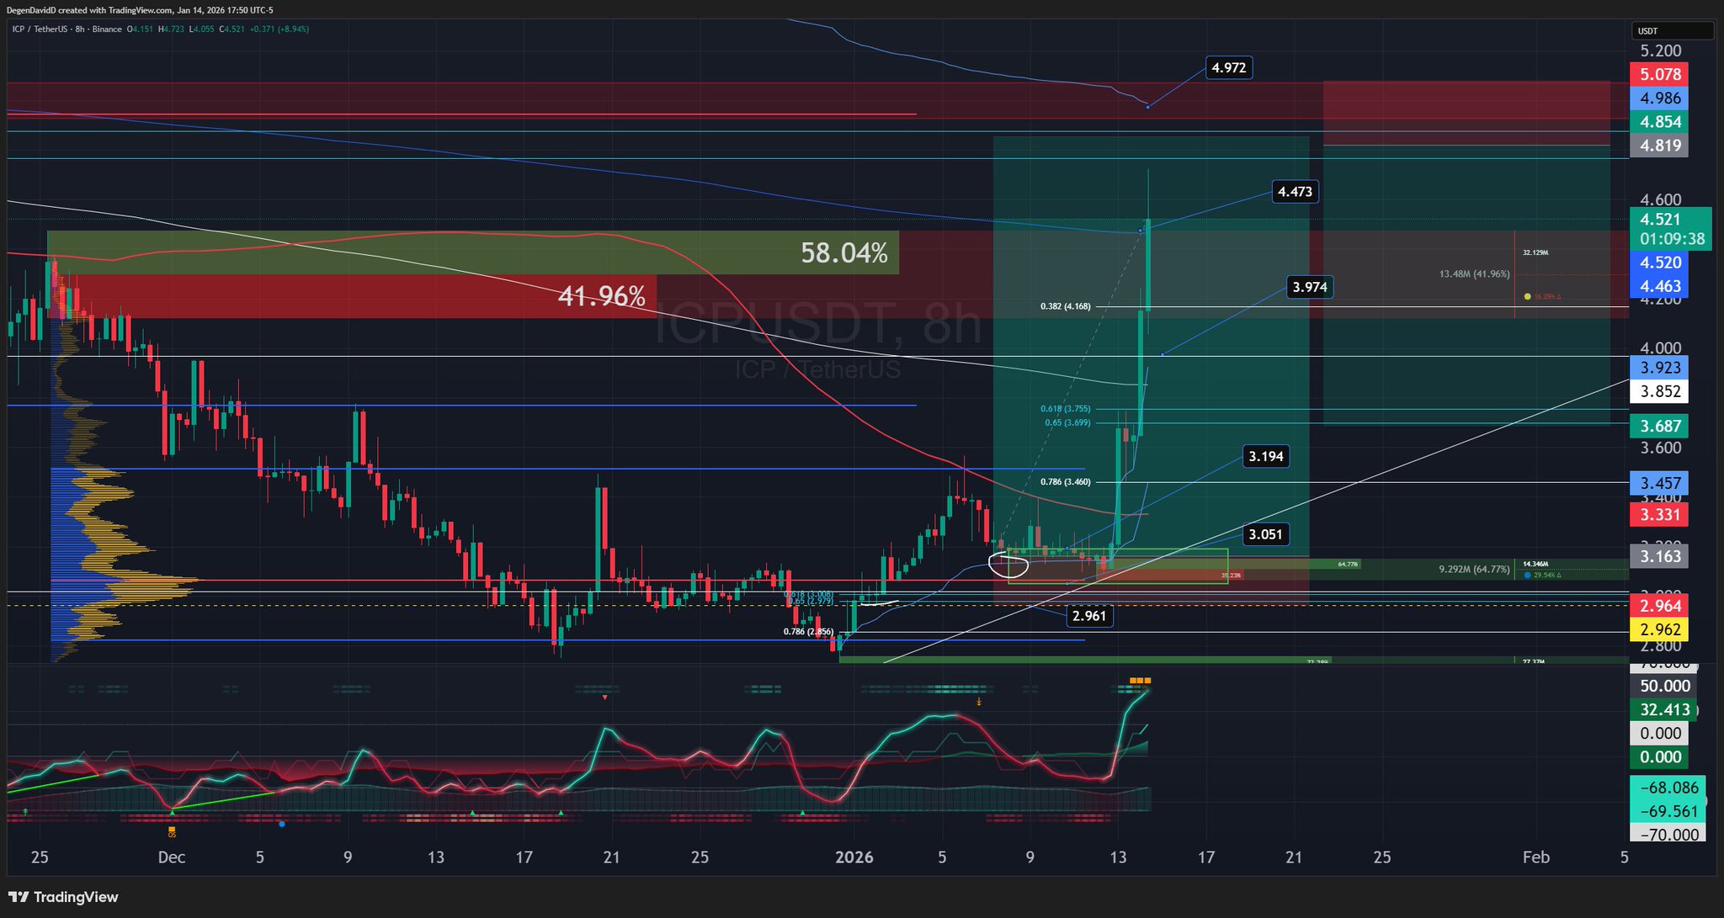Image resolution: width=1724 pixels, height=918 pixels.
Task: Click the blue dot marker under oscillator
Action: [x=281, y=824]
